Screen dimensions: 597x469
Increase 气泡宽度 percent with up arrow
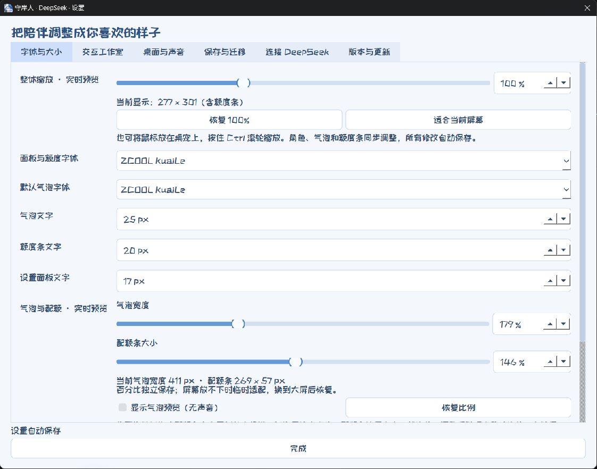[550, 324]
